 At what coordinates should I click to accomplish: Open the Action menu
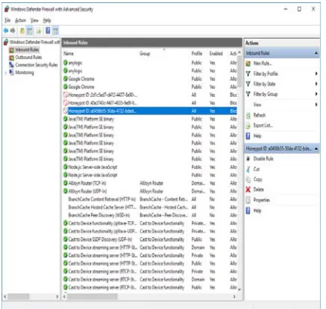(20, 20)
